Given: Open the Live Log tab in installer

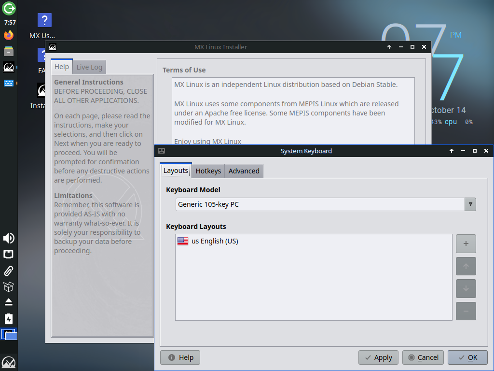Looking at the screenshot, I should coord(89,67).
